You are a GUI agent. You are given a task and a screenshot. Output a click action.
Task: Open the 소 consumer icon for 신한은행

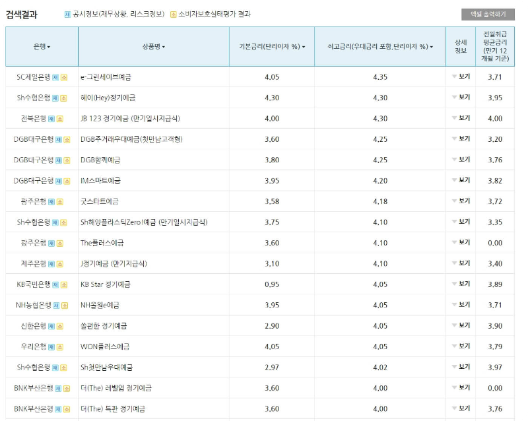(x=60, y=327)
